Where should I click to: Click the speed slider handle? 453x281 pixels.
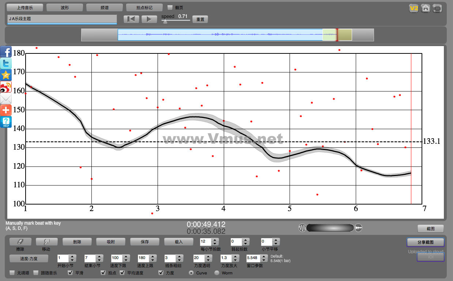tap(165, 22)
